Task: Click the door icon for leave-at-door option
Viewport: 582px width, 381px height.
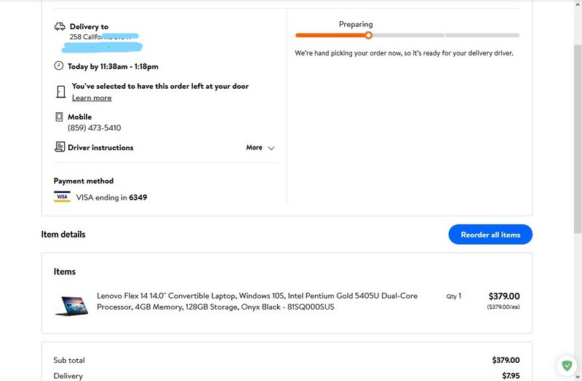Action: click(61, 92)
